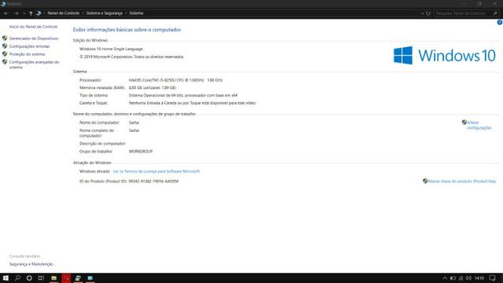503x283 pixels.
Task: Click the network icon in system tray
Action: click(x=461, y=278)
